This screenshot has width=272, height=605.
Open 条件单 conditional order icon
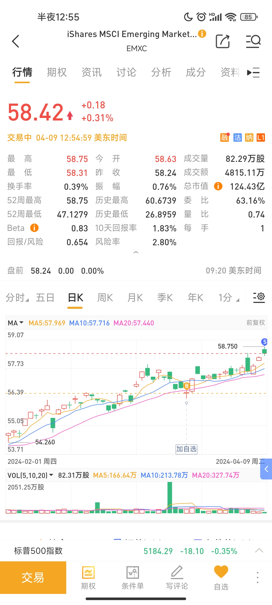[133, 578]
